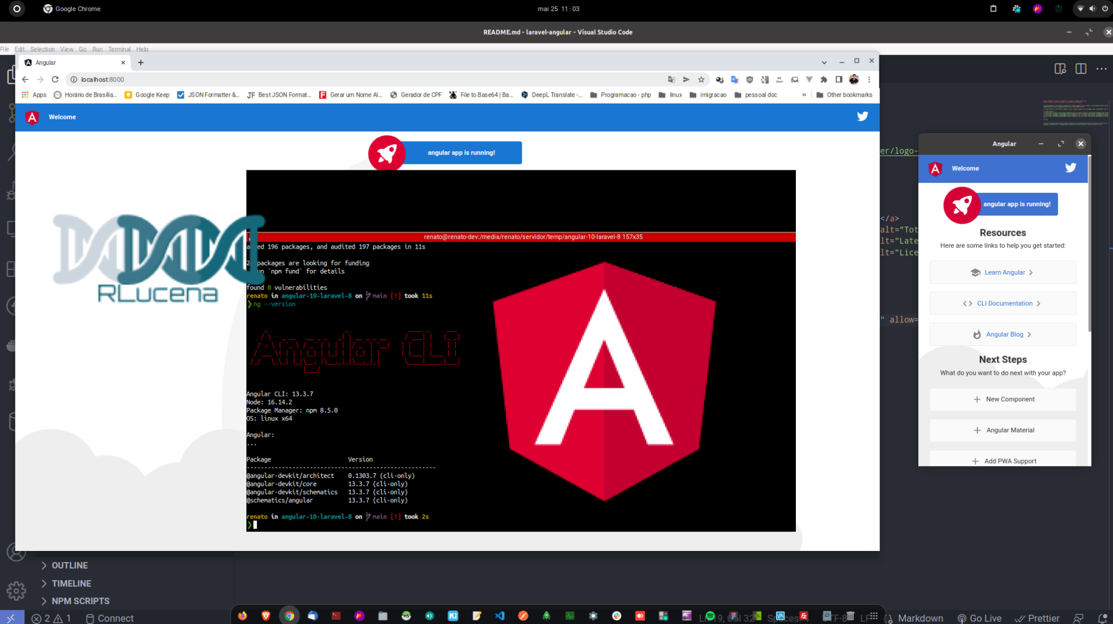Open a new Chrome tab
This screenshot has width=1113, height=624.
click(x=141, y=63)
